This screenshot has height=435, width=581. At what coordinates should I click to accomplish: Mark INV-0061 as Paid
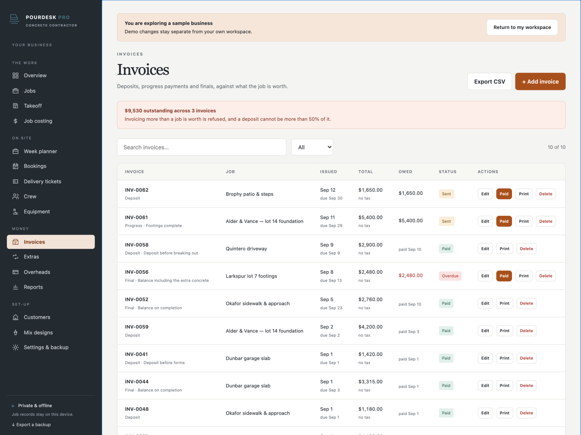click(504, 221)
